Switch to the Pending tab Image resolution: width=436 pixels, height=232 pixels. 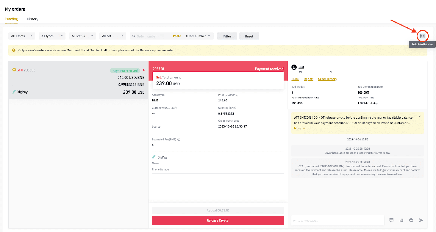[11, 19]
